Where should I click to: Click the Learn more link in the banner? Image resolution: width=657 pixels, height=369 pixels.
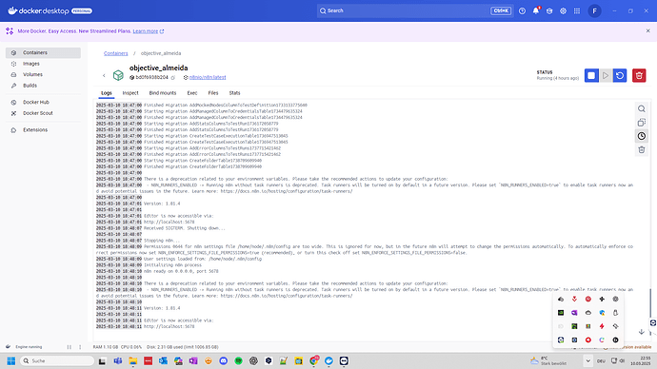[x=146, y=31]
